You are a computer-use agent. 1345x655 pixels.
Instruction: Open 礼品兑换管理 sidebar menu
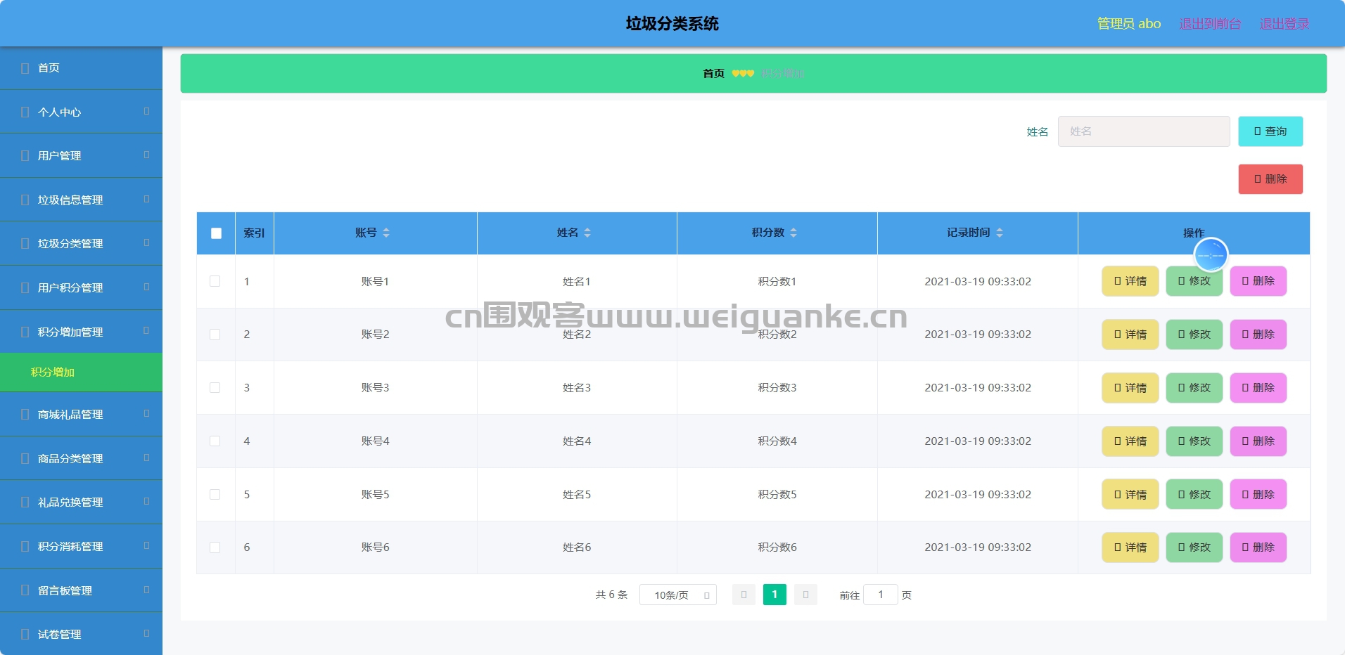(x=81, y=502)
